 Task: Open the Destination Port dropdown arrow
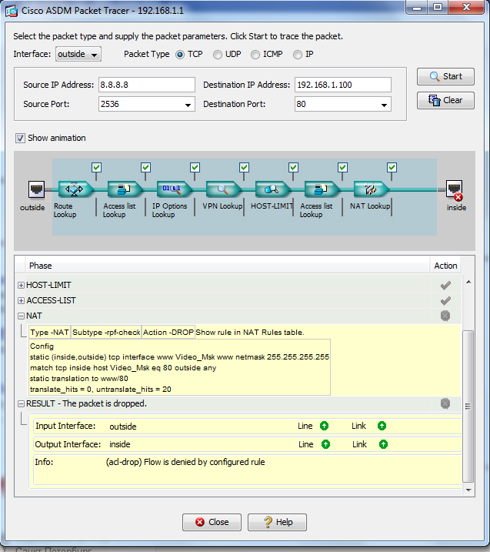(384, 105)
